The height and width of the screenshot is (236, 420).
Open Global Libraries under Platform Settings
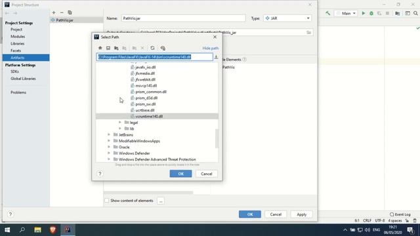(x=23, y=79)
